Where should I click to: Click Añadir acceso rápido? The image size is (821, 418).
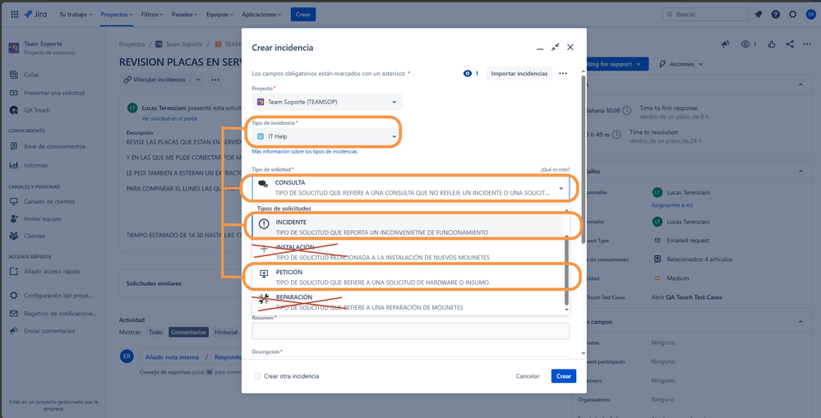(x=51, y=272)
